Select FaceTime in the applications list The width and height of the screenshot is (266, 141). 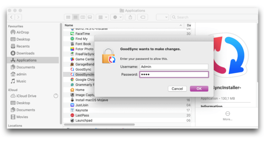pyautogui.click(x=127, y=34)
